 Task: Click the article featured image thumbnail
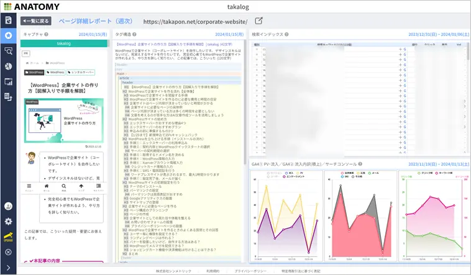pos(64,120)
